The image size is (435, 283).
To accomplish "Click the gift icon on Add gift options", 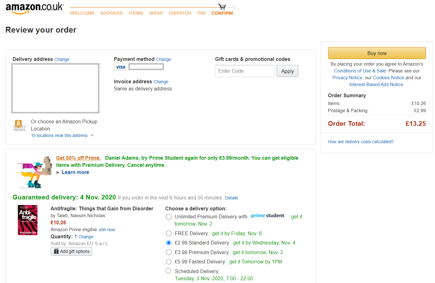I will (x=56, y=251).
